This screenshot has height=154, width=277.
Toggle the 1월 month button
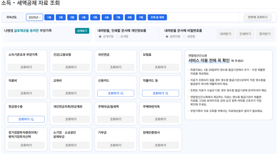pyautogui.click(x=49, y=17)
